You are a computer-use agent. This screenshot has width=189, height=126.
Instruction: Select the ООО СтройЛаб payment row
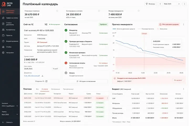click(65, 112)
